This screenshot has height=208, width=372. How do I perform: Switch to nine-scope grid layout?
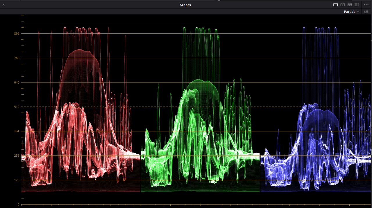pos(357,5)
